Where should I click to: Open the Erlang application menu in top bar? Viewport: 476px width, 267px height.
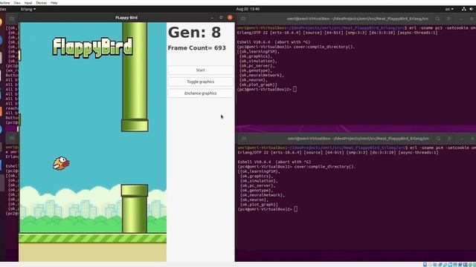(28, 9)
